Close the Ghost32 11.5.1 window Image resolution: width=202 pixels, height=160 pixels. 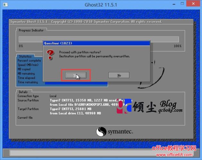[x=193, y=4]
